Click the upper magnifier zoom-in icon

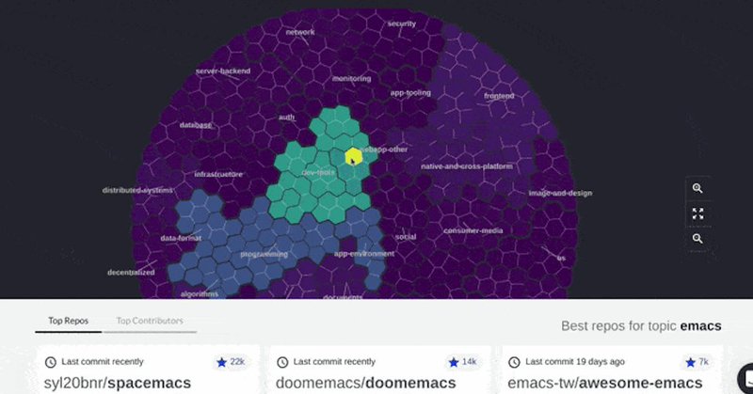tap(697, 189)
